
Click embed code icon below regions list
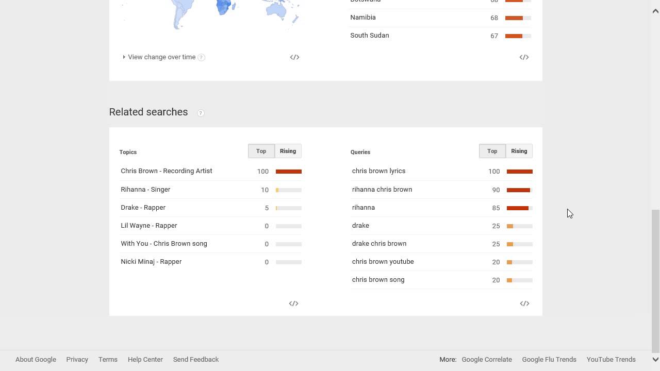coord(524,57)
